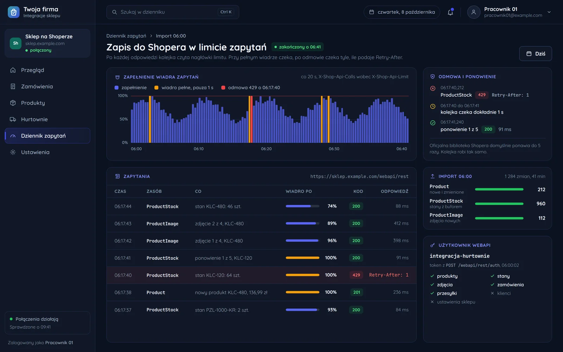
Task: Toggle the blue zapełnienie legend swatch
Action: [116, 88]
